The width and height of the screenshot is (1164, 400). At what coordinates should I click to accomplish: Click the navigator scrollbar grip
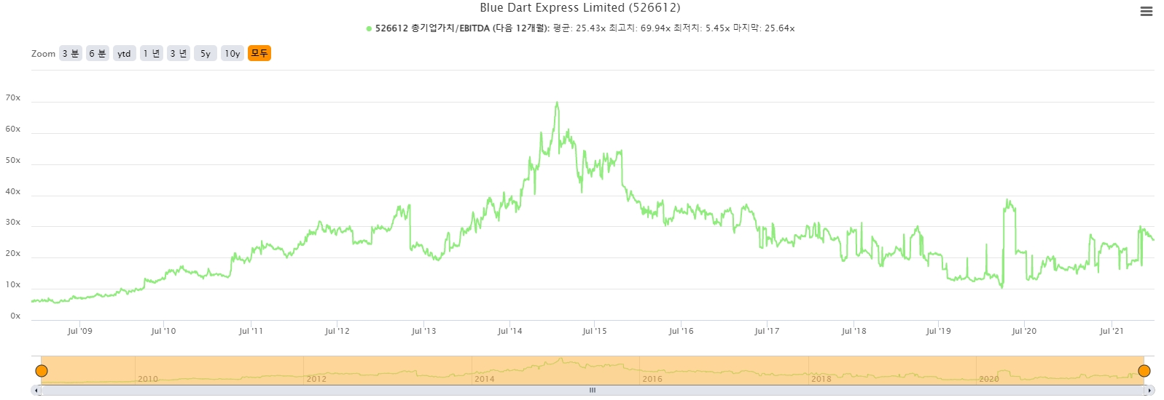[x=593, y=391]
